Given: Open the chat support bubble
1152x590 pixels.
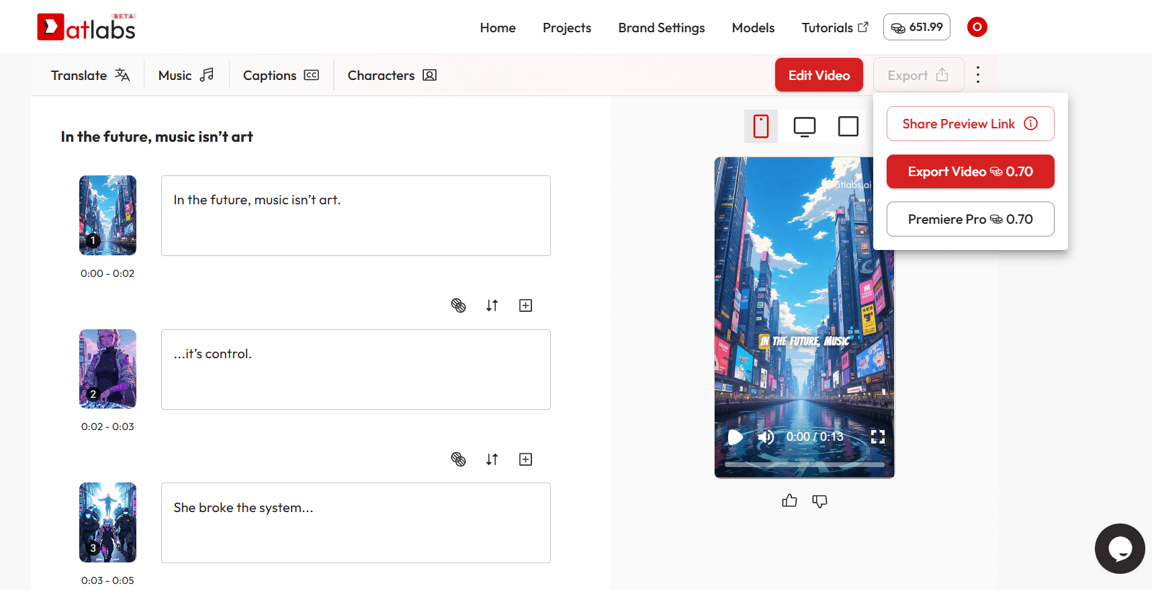Looking at the screenshot, I should (1119, 548).
